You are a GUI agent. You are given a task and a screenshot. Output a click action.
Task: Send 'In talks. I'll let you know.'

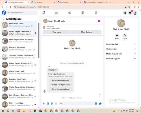pos(61,85)
